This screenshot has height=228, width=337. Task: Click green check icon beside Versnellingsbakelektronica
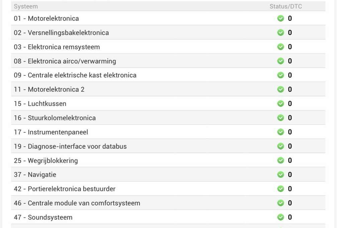coord(280,33)
